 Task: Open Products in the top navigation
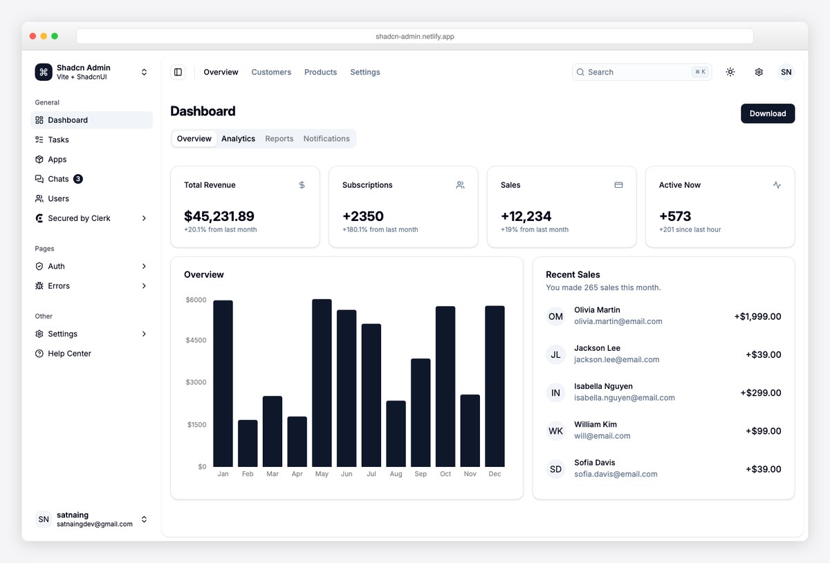tap(320, 72)
